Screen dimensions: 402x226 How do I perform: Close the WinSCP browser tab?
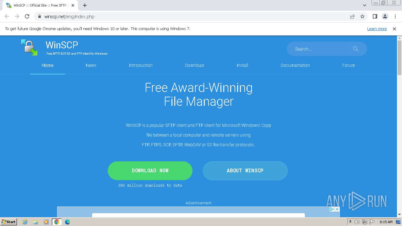click(73, 5)
